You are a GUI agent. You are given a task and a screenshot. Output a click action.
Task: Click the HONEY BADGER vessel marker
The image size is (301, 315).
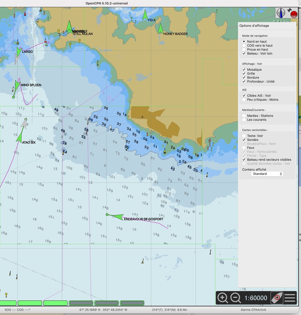coord(160,29)
